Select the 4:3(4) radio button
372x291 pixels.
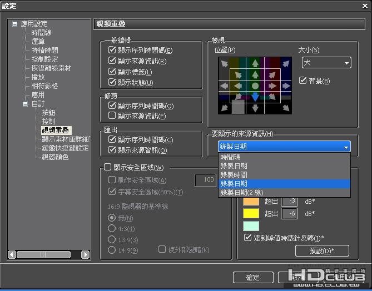point(112,228)
